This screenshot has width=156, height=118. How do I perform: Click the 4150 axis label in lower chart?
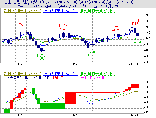click(147, 112)
